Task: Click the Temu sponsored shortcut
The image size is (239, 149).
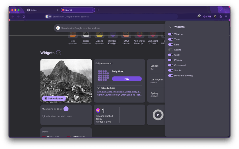Action: (73, 38)
